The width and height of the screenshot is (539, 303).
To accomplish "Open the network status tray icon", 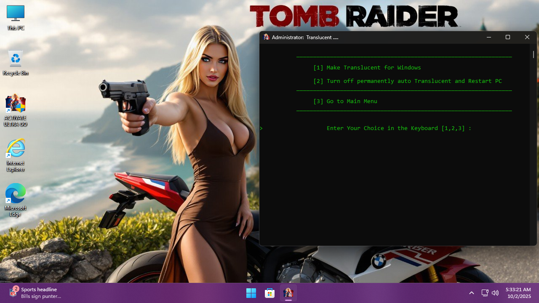I will [x=485, y=293].
